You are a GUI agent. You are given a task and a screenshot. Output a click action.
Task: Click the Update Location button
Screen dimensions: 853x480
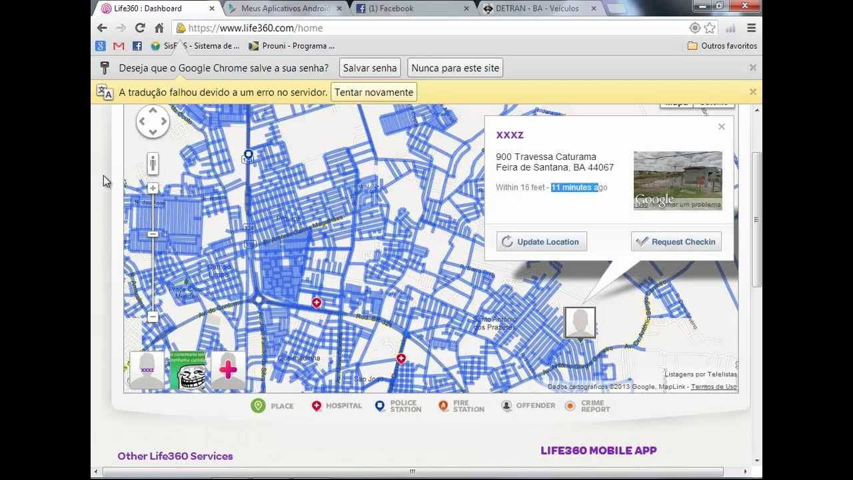[x=542, y=242]
